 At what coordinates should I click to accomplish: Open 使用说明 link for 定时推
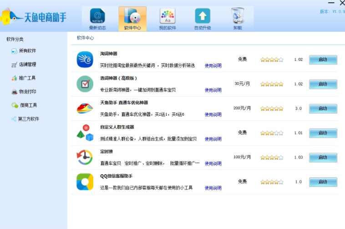213,164
